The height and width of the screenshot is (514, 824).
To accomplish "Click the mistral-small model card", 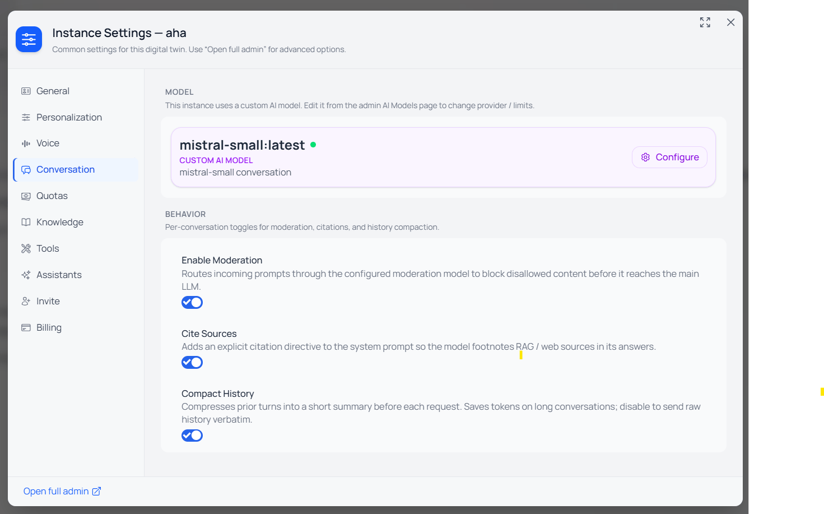I will (443, 158).
